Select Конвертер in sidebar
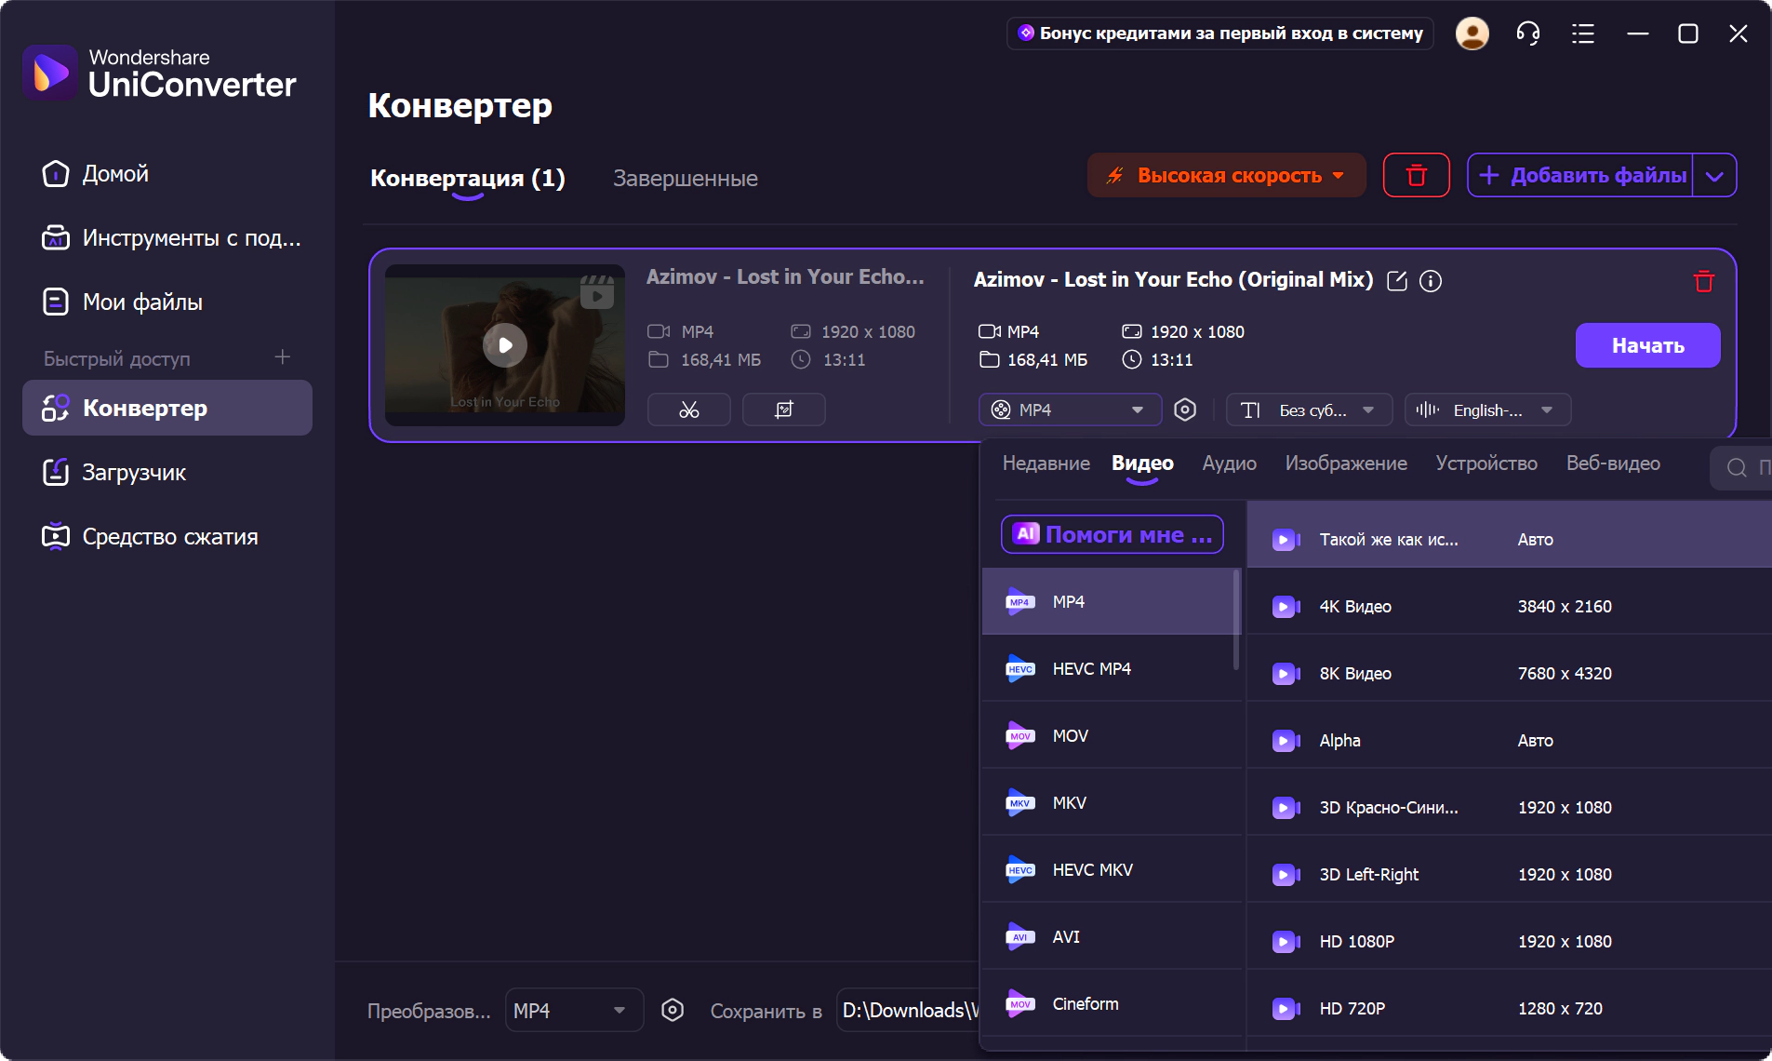This screenshot has width=1772, height=1061. [167, 408]
